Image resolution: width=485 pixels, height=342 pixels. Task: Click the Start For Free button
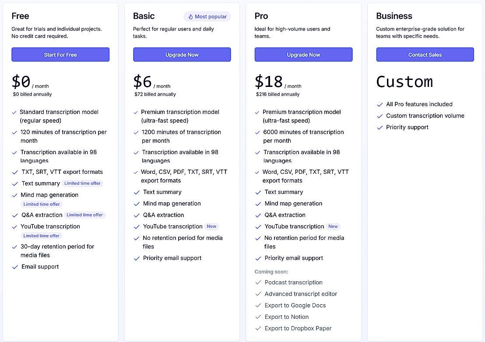60,55
